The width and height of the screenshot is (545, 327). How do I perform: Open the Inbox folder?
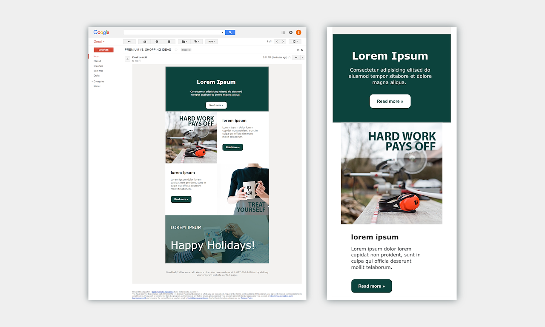pyautogui.click(x=97, y=56)
